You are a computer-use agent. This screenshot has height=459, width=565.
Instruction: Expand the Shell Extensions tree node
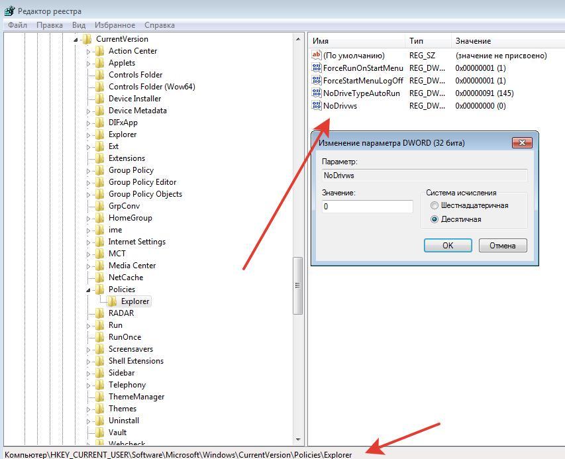tap(88, 362)
